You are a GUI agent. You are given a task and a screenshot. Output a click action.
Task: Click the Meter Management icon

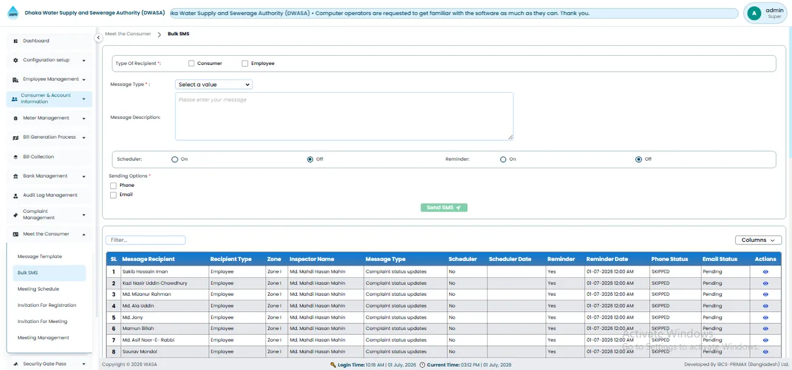click(x=15, y=118)
